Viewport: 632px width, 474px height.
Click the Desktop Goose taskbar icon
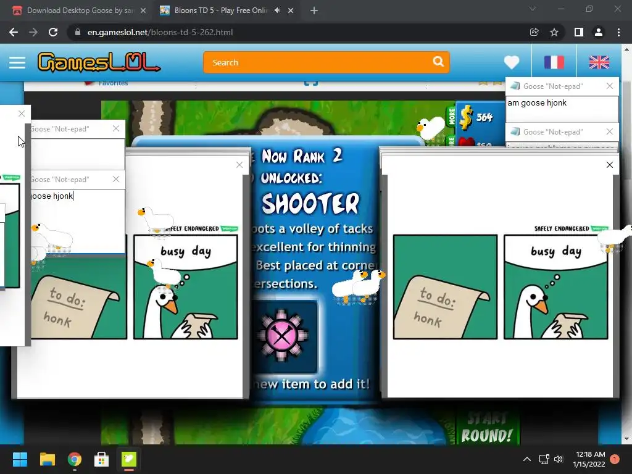[129, 459]
